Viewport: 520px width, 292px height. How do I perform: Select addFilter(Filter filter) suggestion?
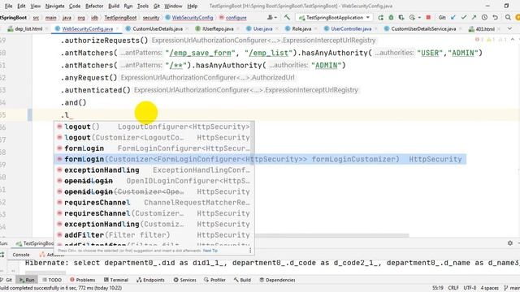154,235
